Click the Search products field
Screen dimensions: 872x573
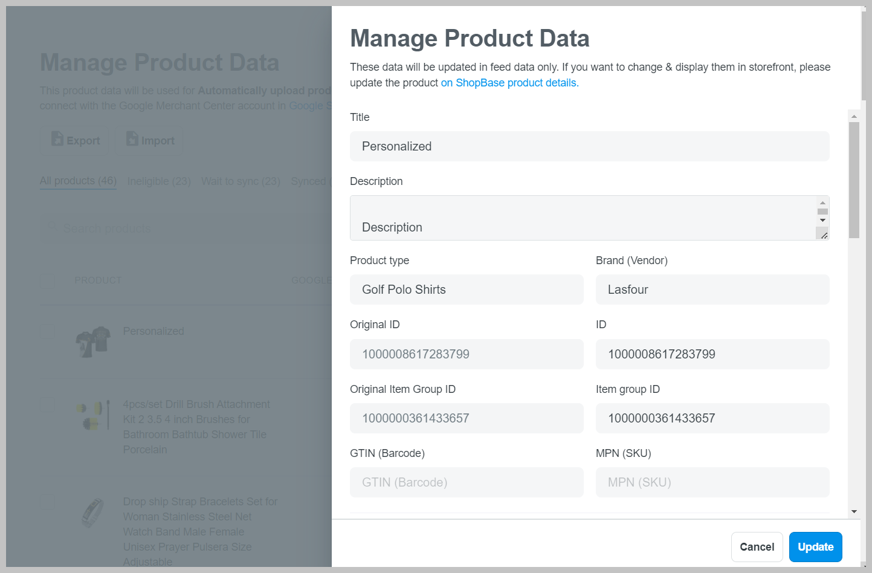186,228
